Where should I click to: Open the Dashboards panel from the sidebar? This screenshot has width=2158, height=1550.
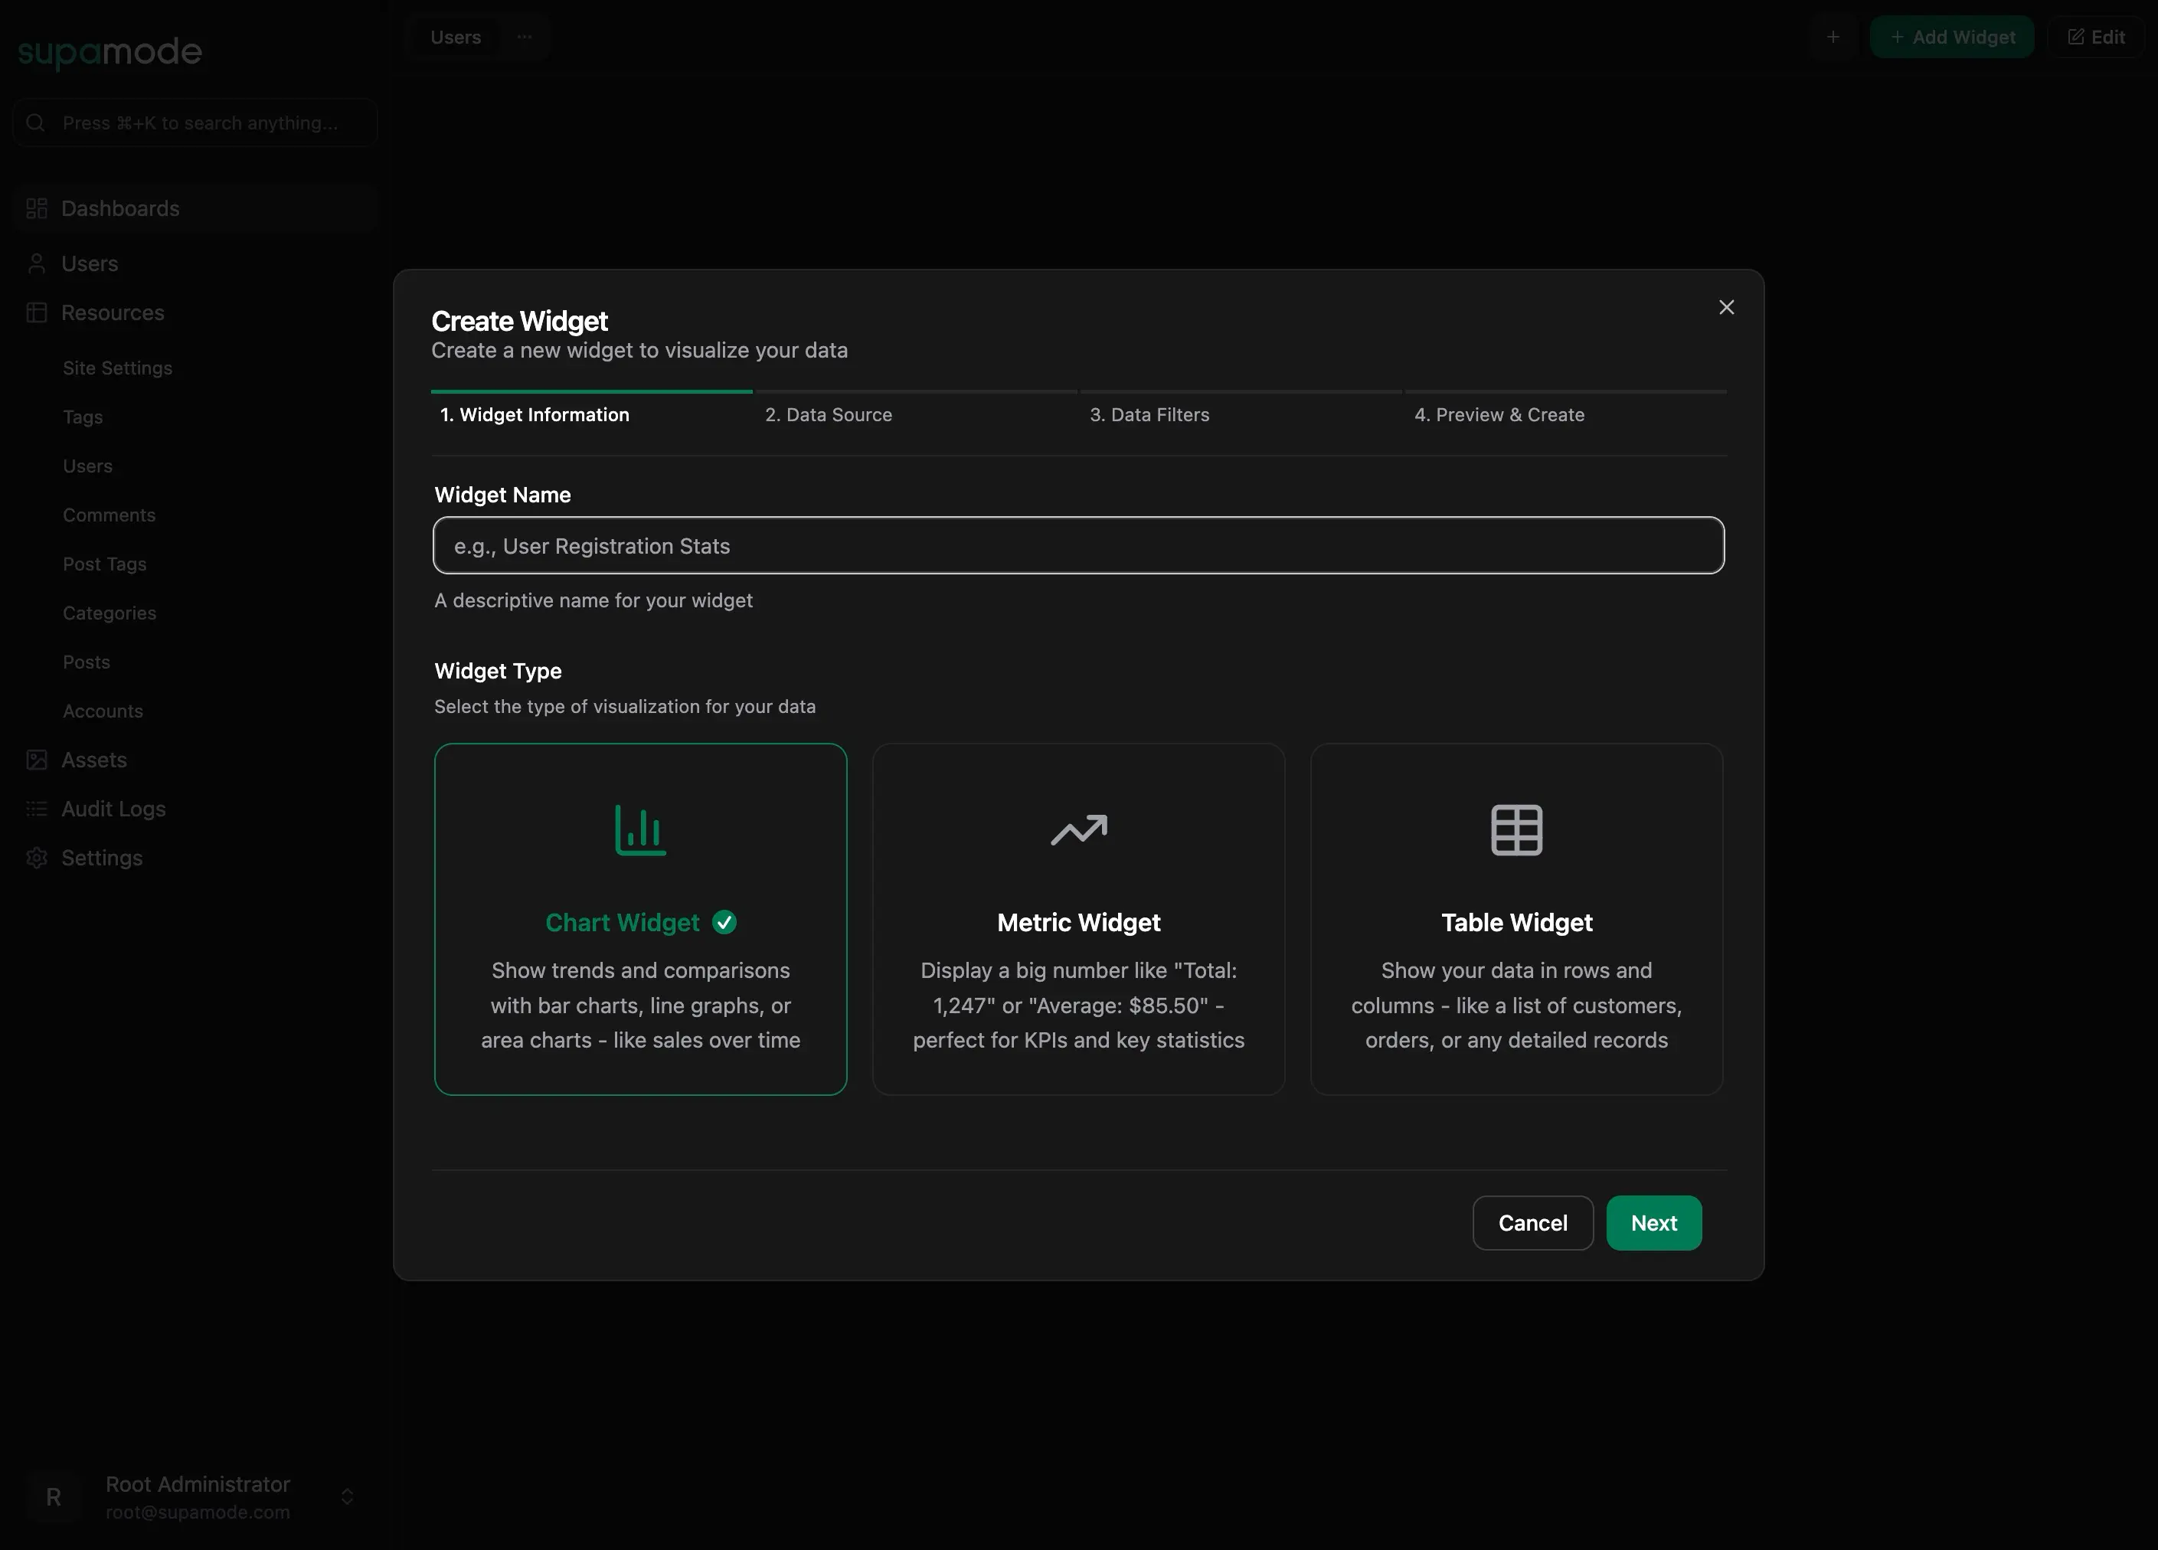120,208
